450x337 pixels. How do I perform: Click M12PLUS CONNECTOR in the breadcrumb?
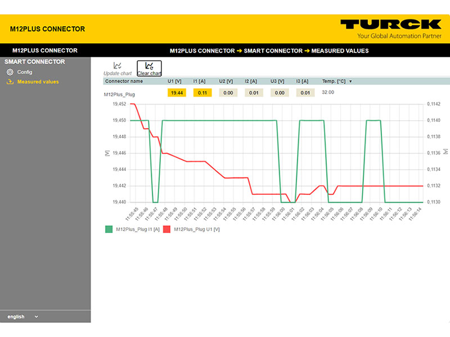pyautogui.click(x=202, y=51)
